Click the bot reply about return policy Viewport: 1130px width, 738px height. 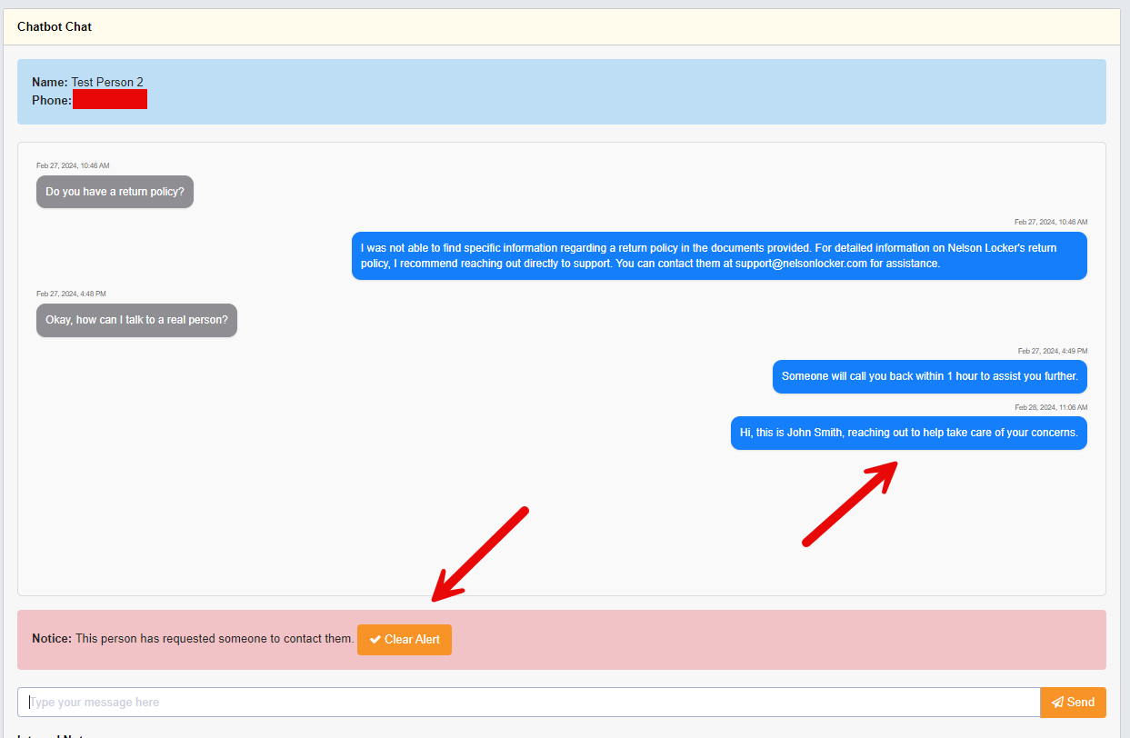click(x=718, y=255)
